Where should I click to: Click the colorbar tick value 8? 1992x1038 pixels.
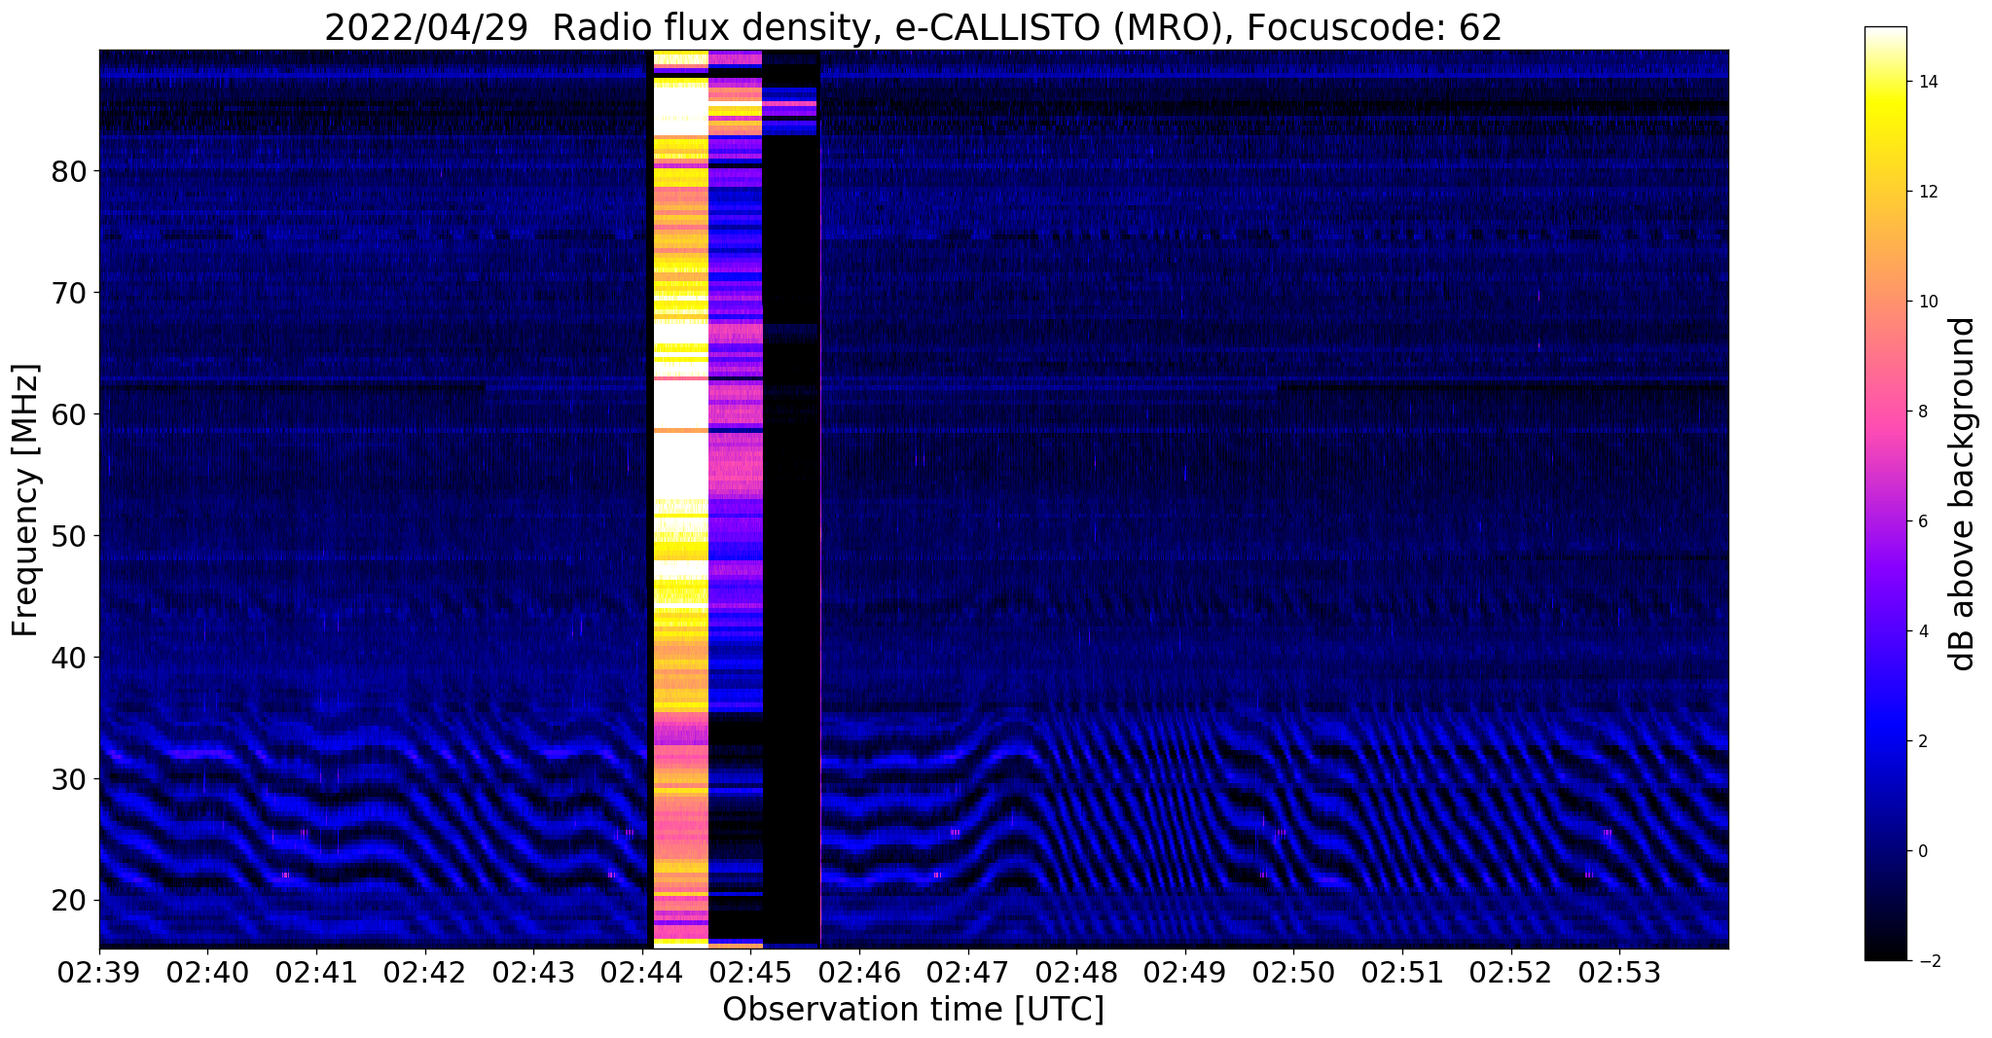click(x=1923, y=412)
